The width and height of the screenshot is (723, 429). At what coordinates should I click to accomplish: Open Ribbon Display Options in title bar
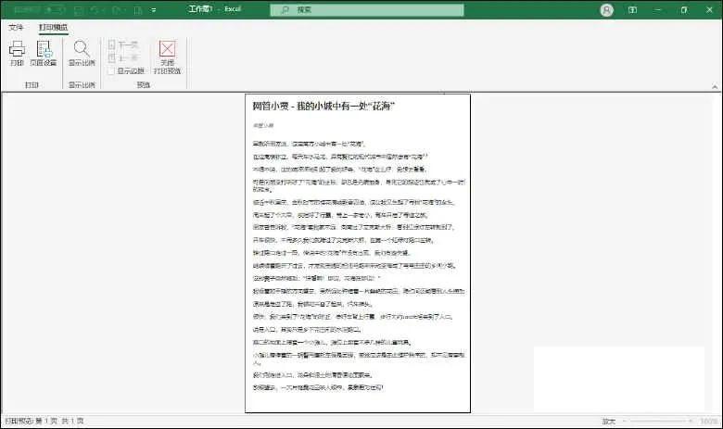click(633, 9)
